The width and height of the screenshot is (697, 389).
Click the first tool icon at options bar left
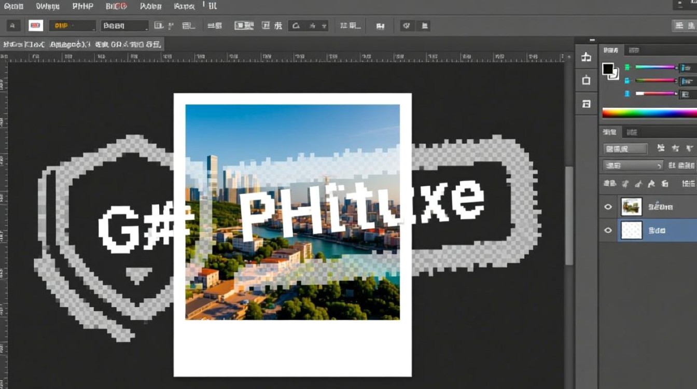coord(13,25)
